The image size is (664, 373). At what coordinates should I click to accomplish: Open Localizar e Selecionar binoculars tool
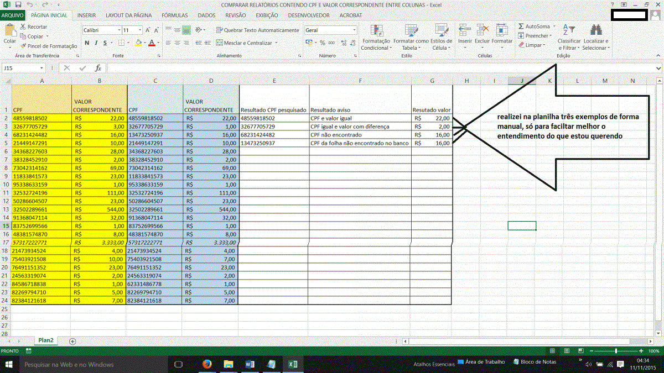[595, 30]
